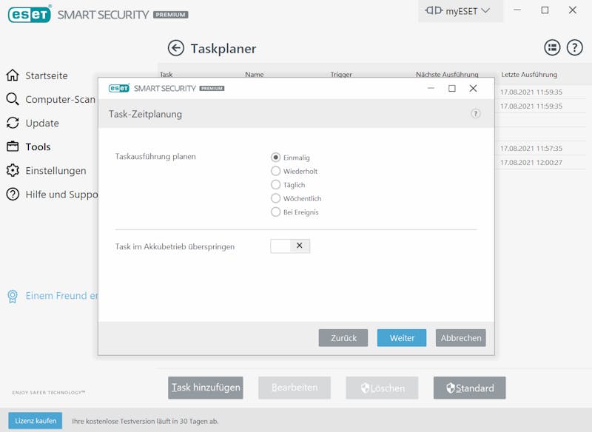Go back using the arrow beside Taskplaner
Viewport: 592px width, 432px height.
(x=176, y=48)
